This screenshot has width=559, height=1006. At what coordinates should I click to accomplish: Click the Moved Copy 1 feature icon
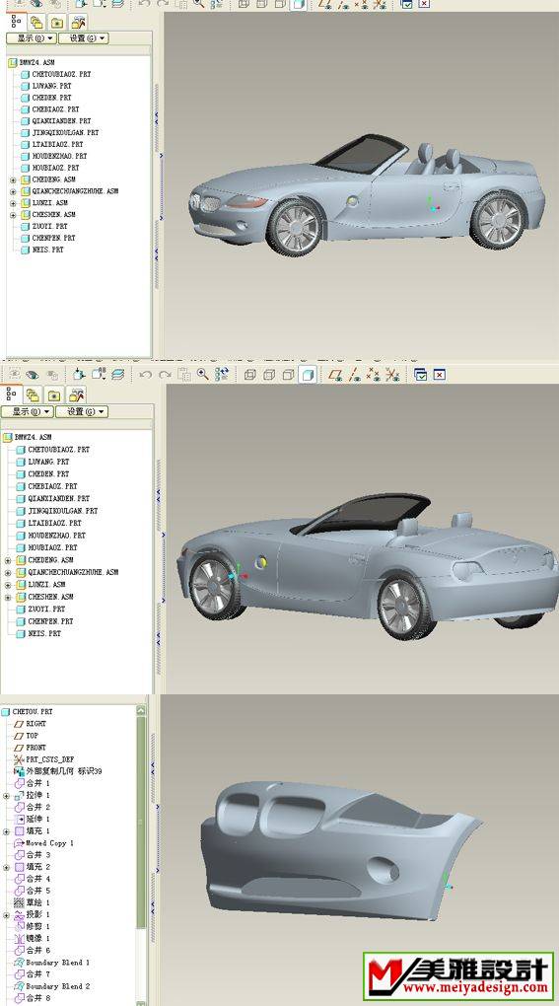[x=19, y=842]
